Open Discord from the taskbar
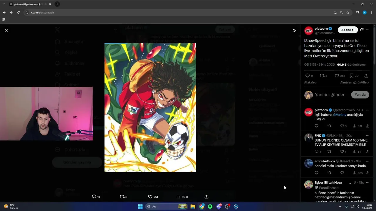 (x=219, y=207)
